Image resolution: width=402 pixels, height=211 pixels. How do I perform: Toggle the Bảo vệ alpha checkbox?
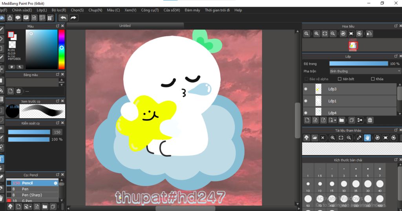point(306,79)
